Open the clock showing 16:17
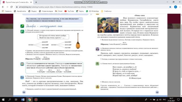Viewport: 182px width, 102px height. [171, 99]
